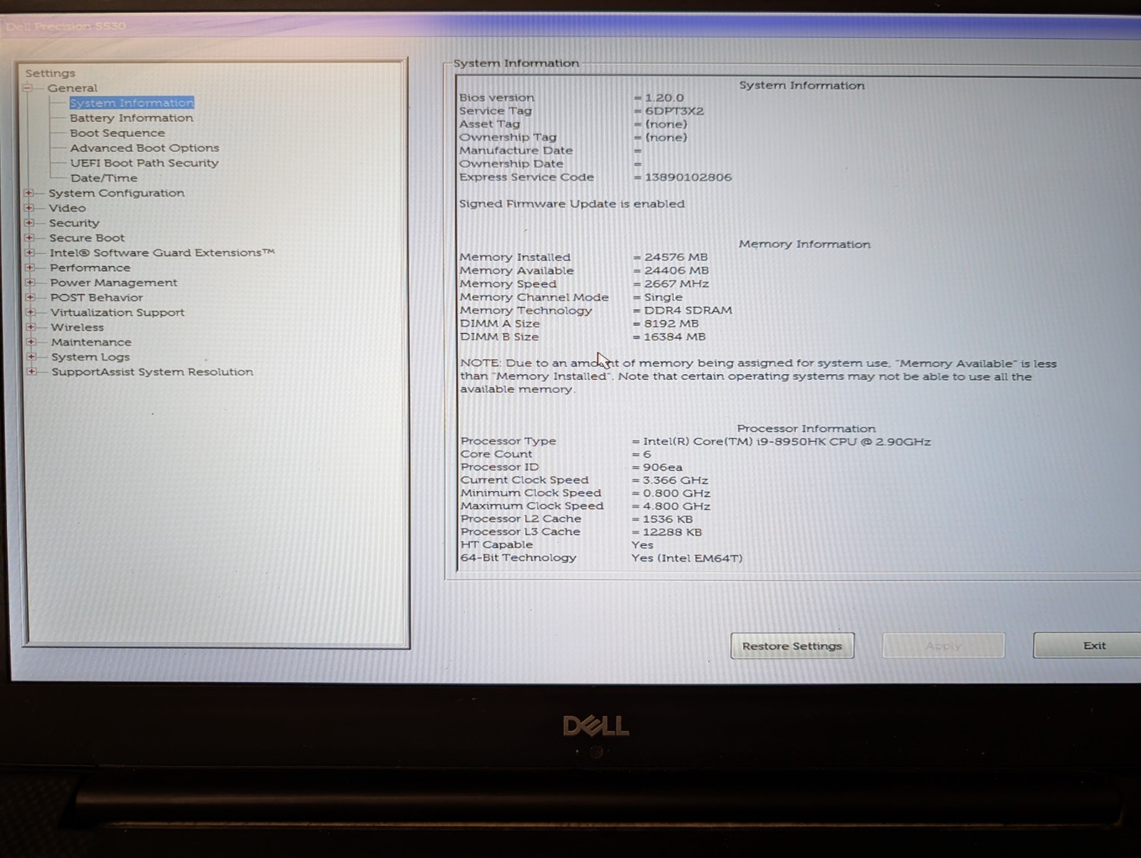Open UEFI Boot Path Security
Screen dimensions: 1141x858
pos(144,163)
